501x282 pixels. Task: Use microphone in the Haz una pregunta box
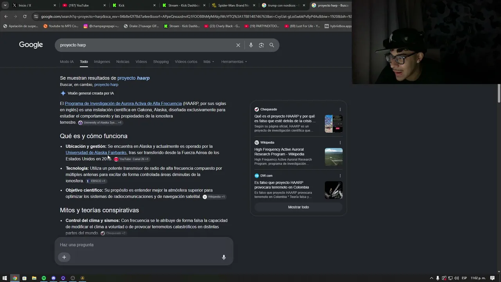coord(224,257)
